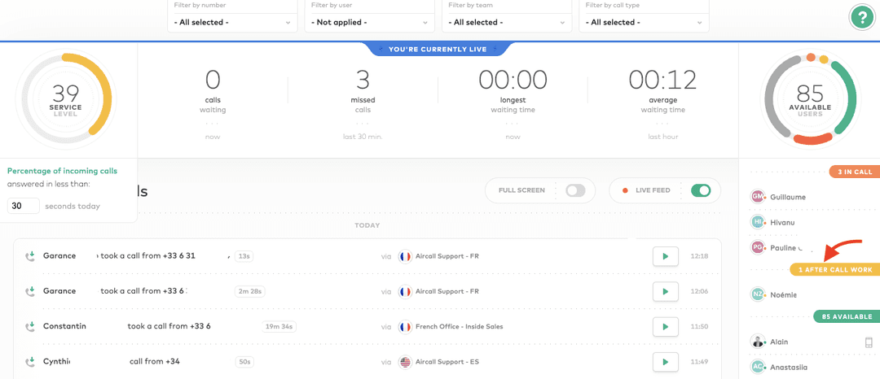The height and width of the screenshot is (379, 880).
Task: Click the US flag on Aircall Support - ES
Action: (x=405, y=362)
